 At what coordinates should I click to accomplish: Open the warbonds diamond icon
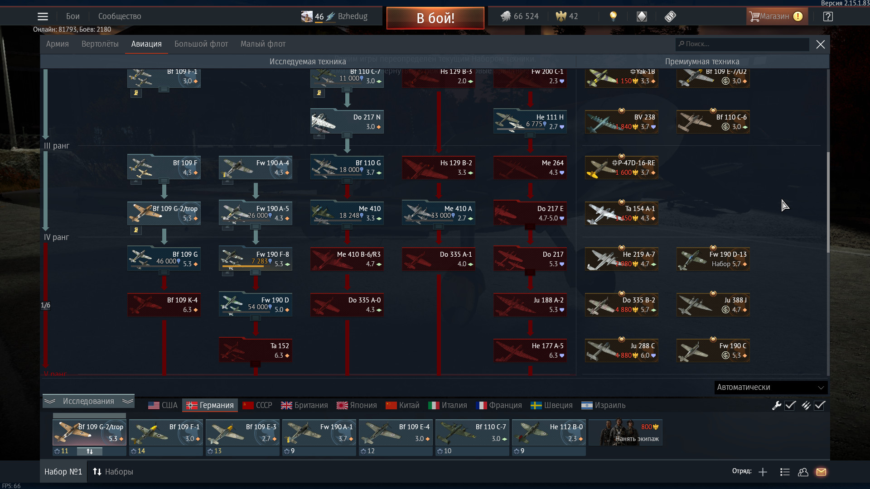tap(642, 17)
